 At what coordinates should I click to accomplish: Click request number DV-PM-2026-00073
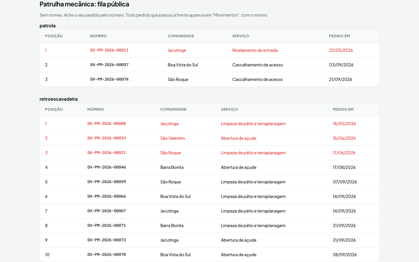pyautogui.click(x=107, y=240)
